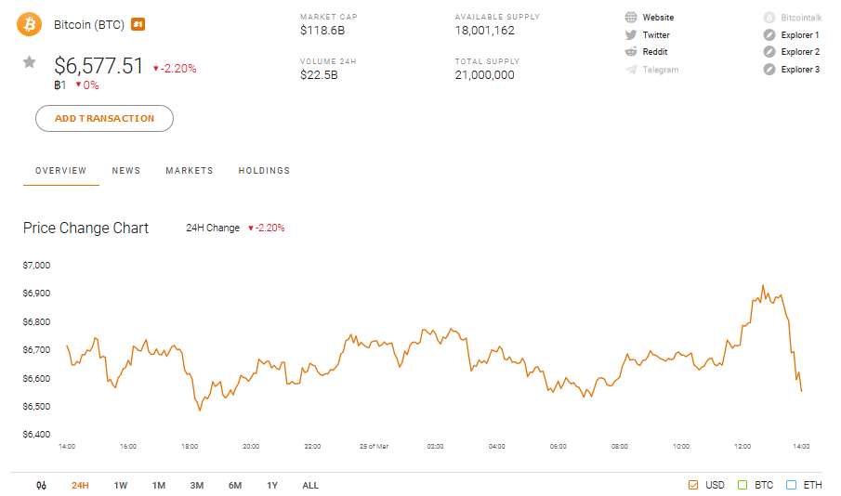Click the $7,000 y-axis label
The image size is (841, 496).
[36, 266]
